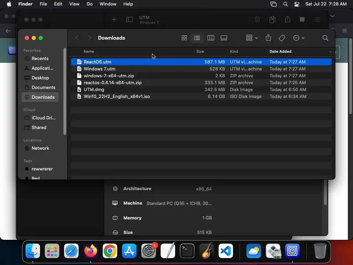Go forward using Finder forward arrow
The image size is (353, 265).
[x=89, y=38]
